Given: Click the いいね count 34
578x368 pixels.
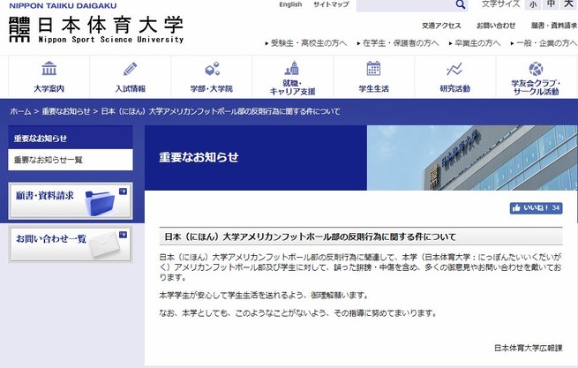Looking at the screenshot, I should [x=556, y=208].
